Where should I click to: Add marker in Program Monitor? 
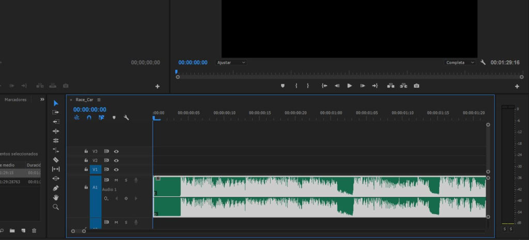283,85
